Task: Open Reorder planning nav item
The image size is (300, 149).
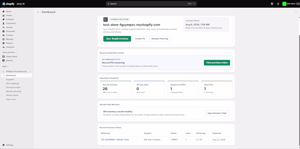Action: click(14, 91)
